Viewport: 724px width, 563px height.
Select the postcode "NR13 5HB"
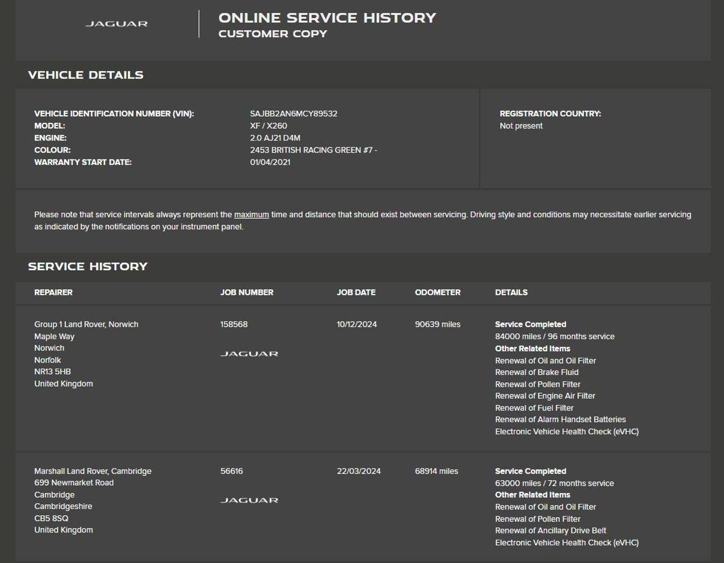pos(53,372)
